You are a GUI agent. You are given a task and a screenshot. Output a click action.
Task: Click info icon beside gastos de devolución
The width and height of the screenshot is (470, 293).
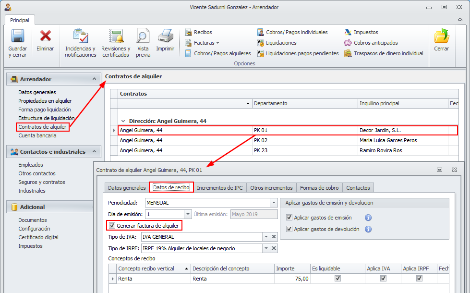point(368,229)
